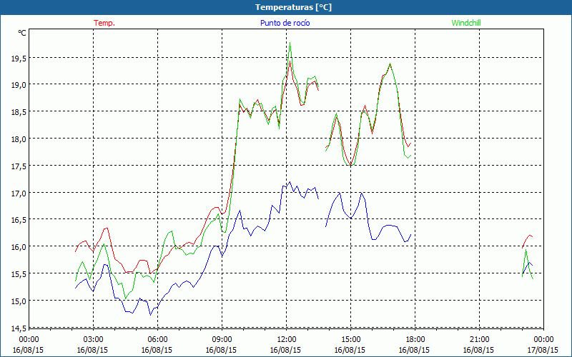
Task: Click the 17/08/15 date label
Action: [x=543, y=350]
